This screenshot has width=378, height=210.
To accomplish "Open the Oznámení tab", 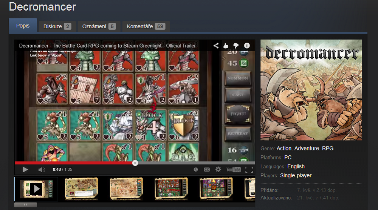I will tap(99, 26).
